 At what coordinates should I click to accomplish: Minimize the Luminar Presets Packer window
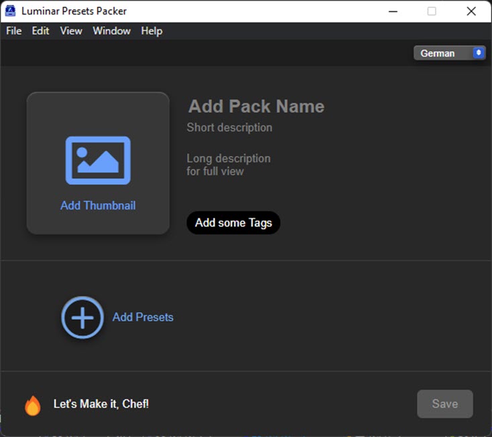tap(393, 11)
